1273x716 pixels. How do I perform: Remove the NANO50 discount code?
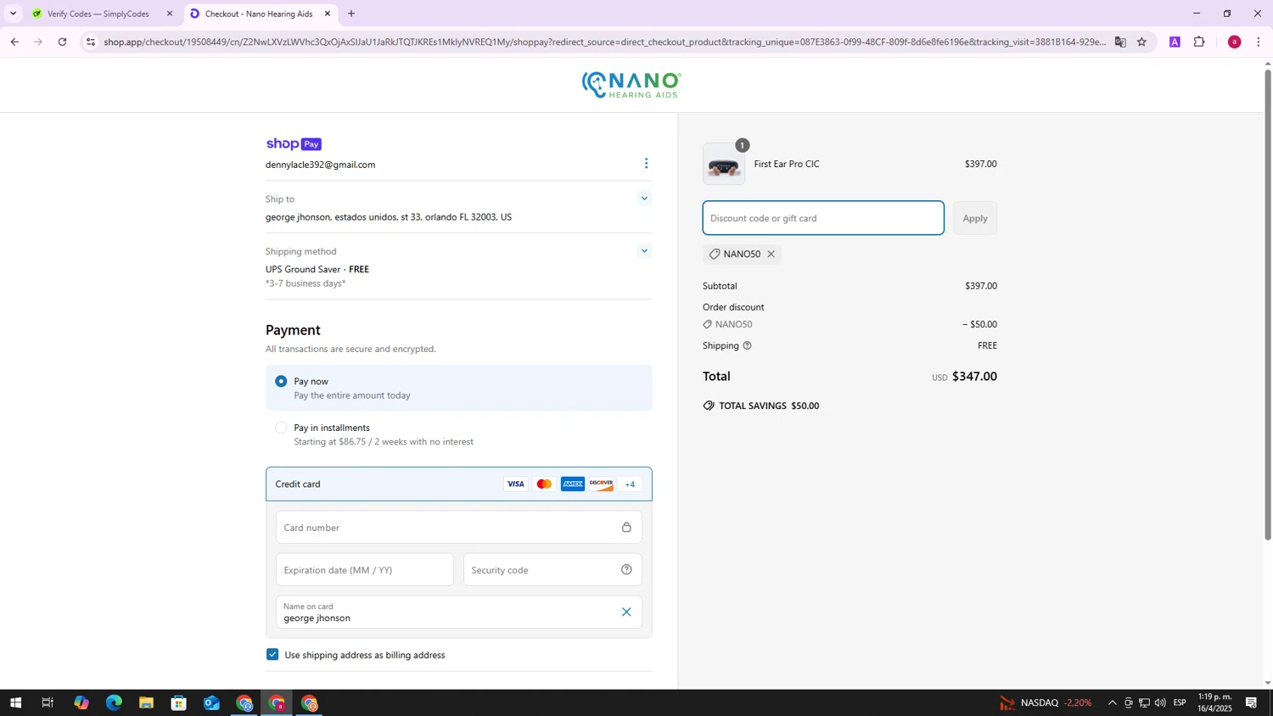tap(771, 254)
